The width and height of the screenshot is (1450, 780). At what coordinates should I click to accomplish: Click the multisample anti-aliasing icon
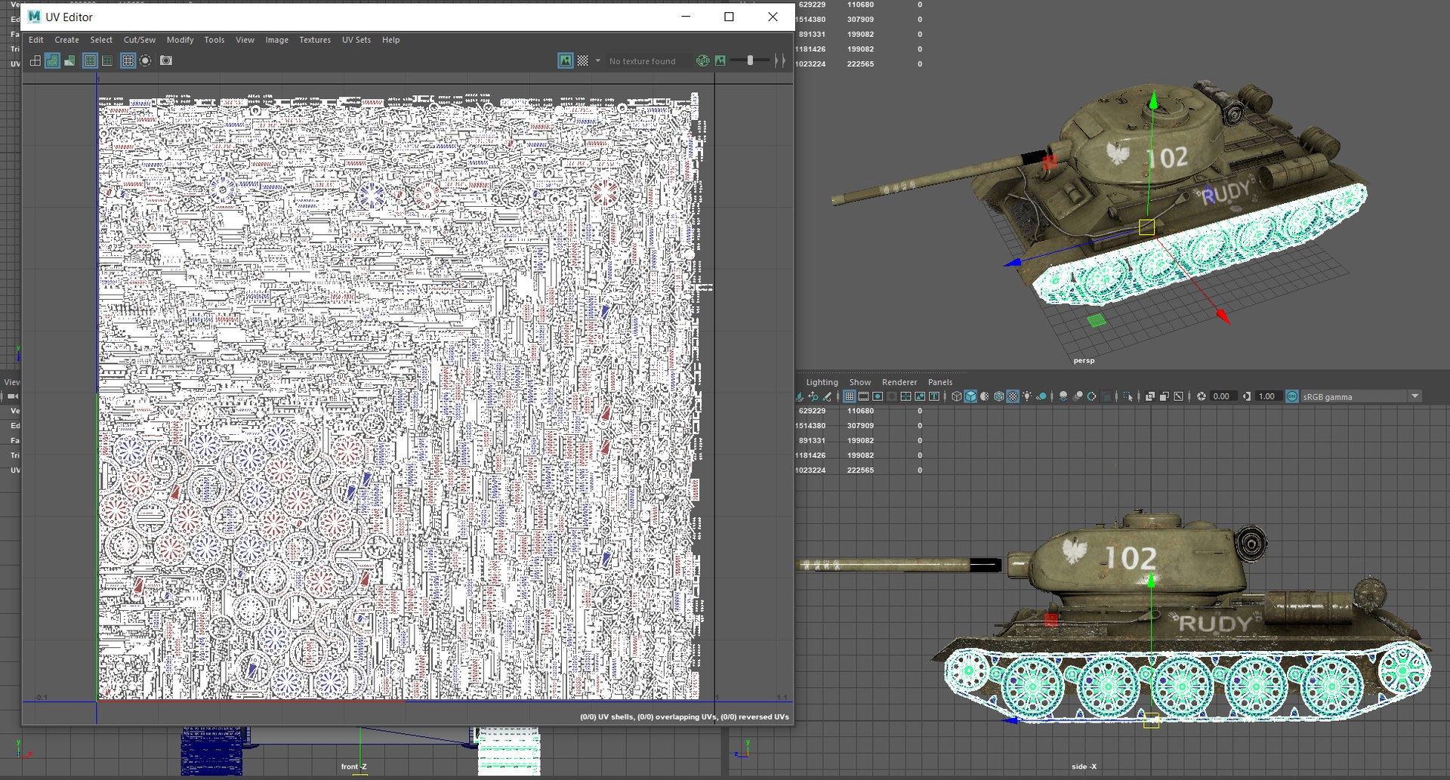1091,396
